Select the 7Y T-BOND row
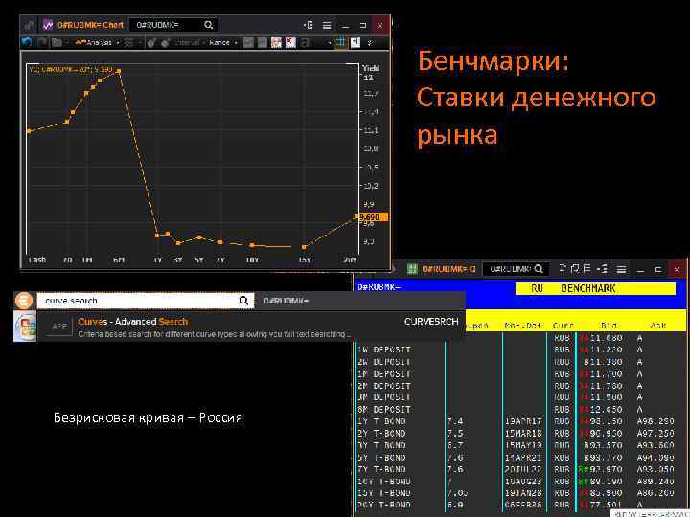This screenshot has height=517, width=690. [x=520, y=469]
